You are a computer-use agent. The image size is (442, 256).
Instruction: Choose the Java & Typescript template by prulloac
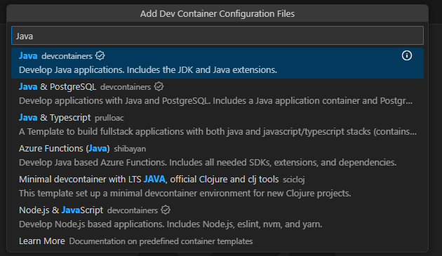tap(217, 125)
